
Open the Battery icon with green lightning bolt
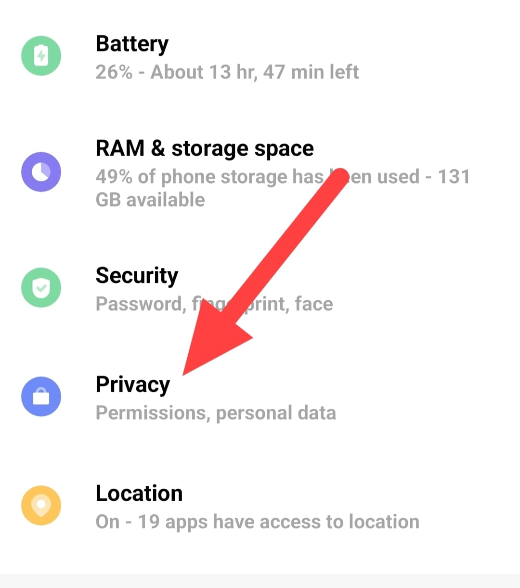[41, 55]
